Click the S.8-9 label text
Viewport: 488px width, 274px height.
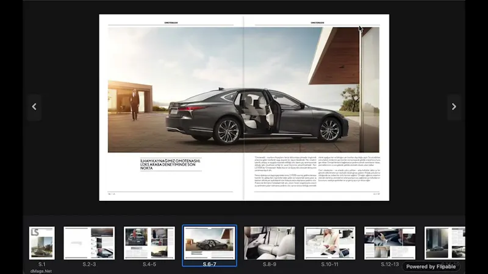coord(270,264)
